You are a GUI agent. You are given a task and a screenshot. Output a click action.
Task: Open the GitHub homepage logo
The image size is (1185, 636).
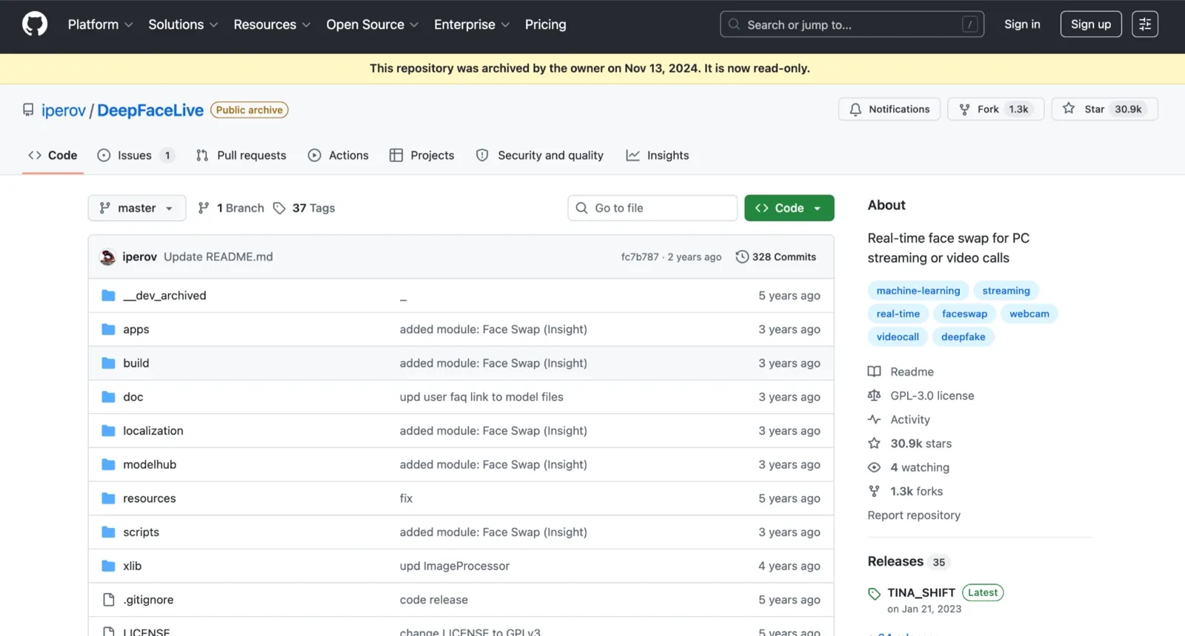click(35, 24)
